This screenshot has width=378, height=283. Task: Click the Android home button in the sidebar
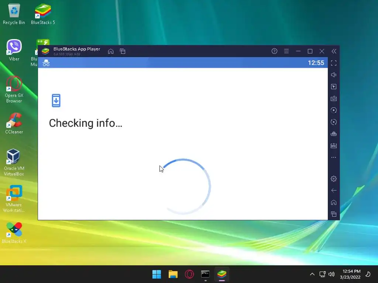334,202
